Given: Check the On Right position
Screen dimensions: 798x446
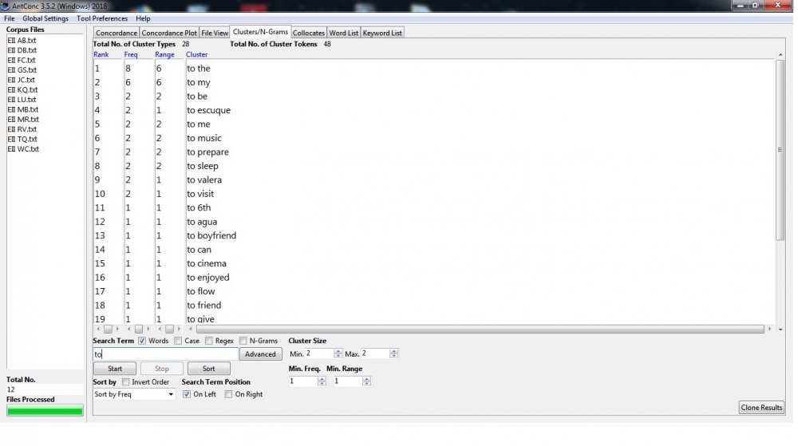Looking at the screenshot, I should 228,394.
